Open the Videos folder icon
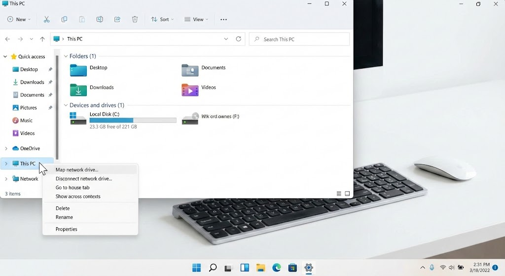The width and height of the screenshot is (505, 276). (190, 90)
